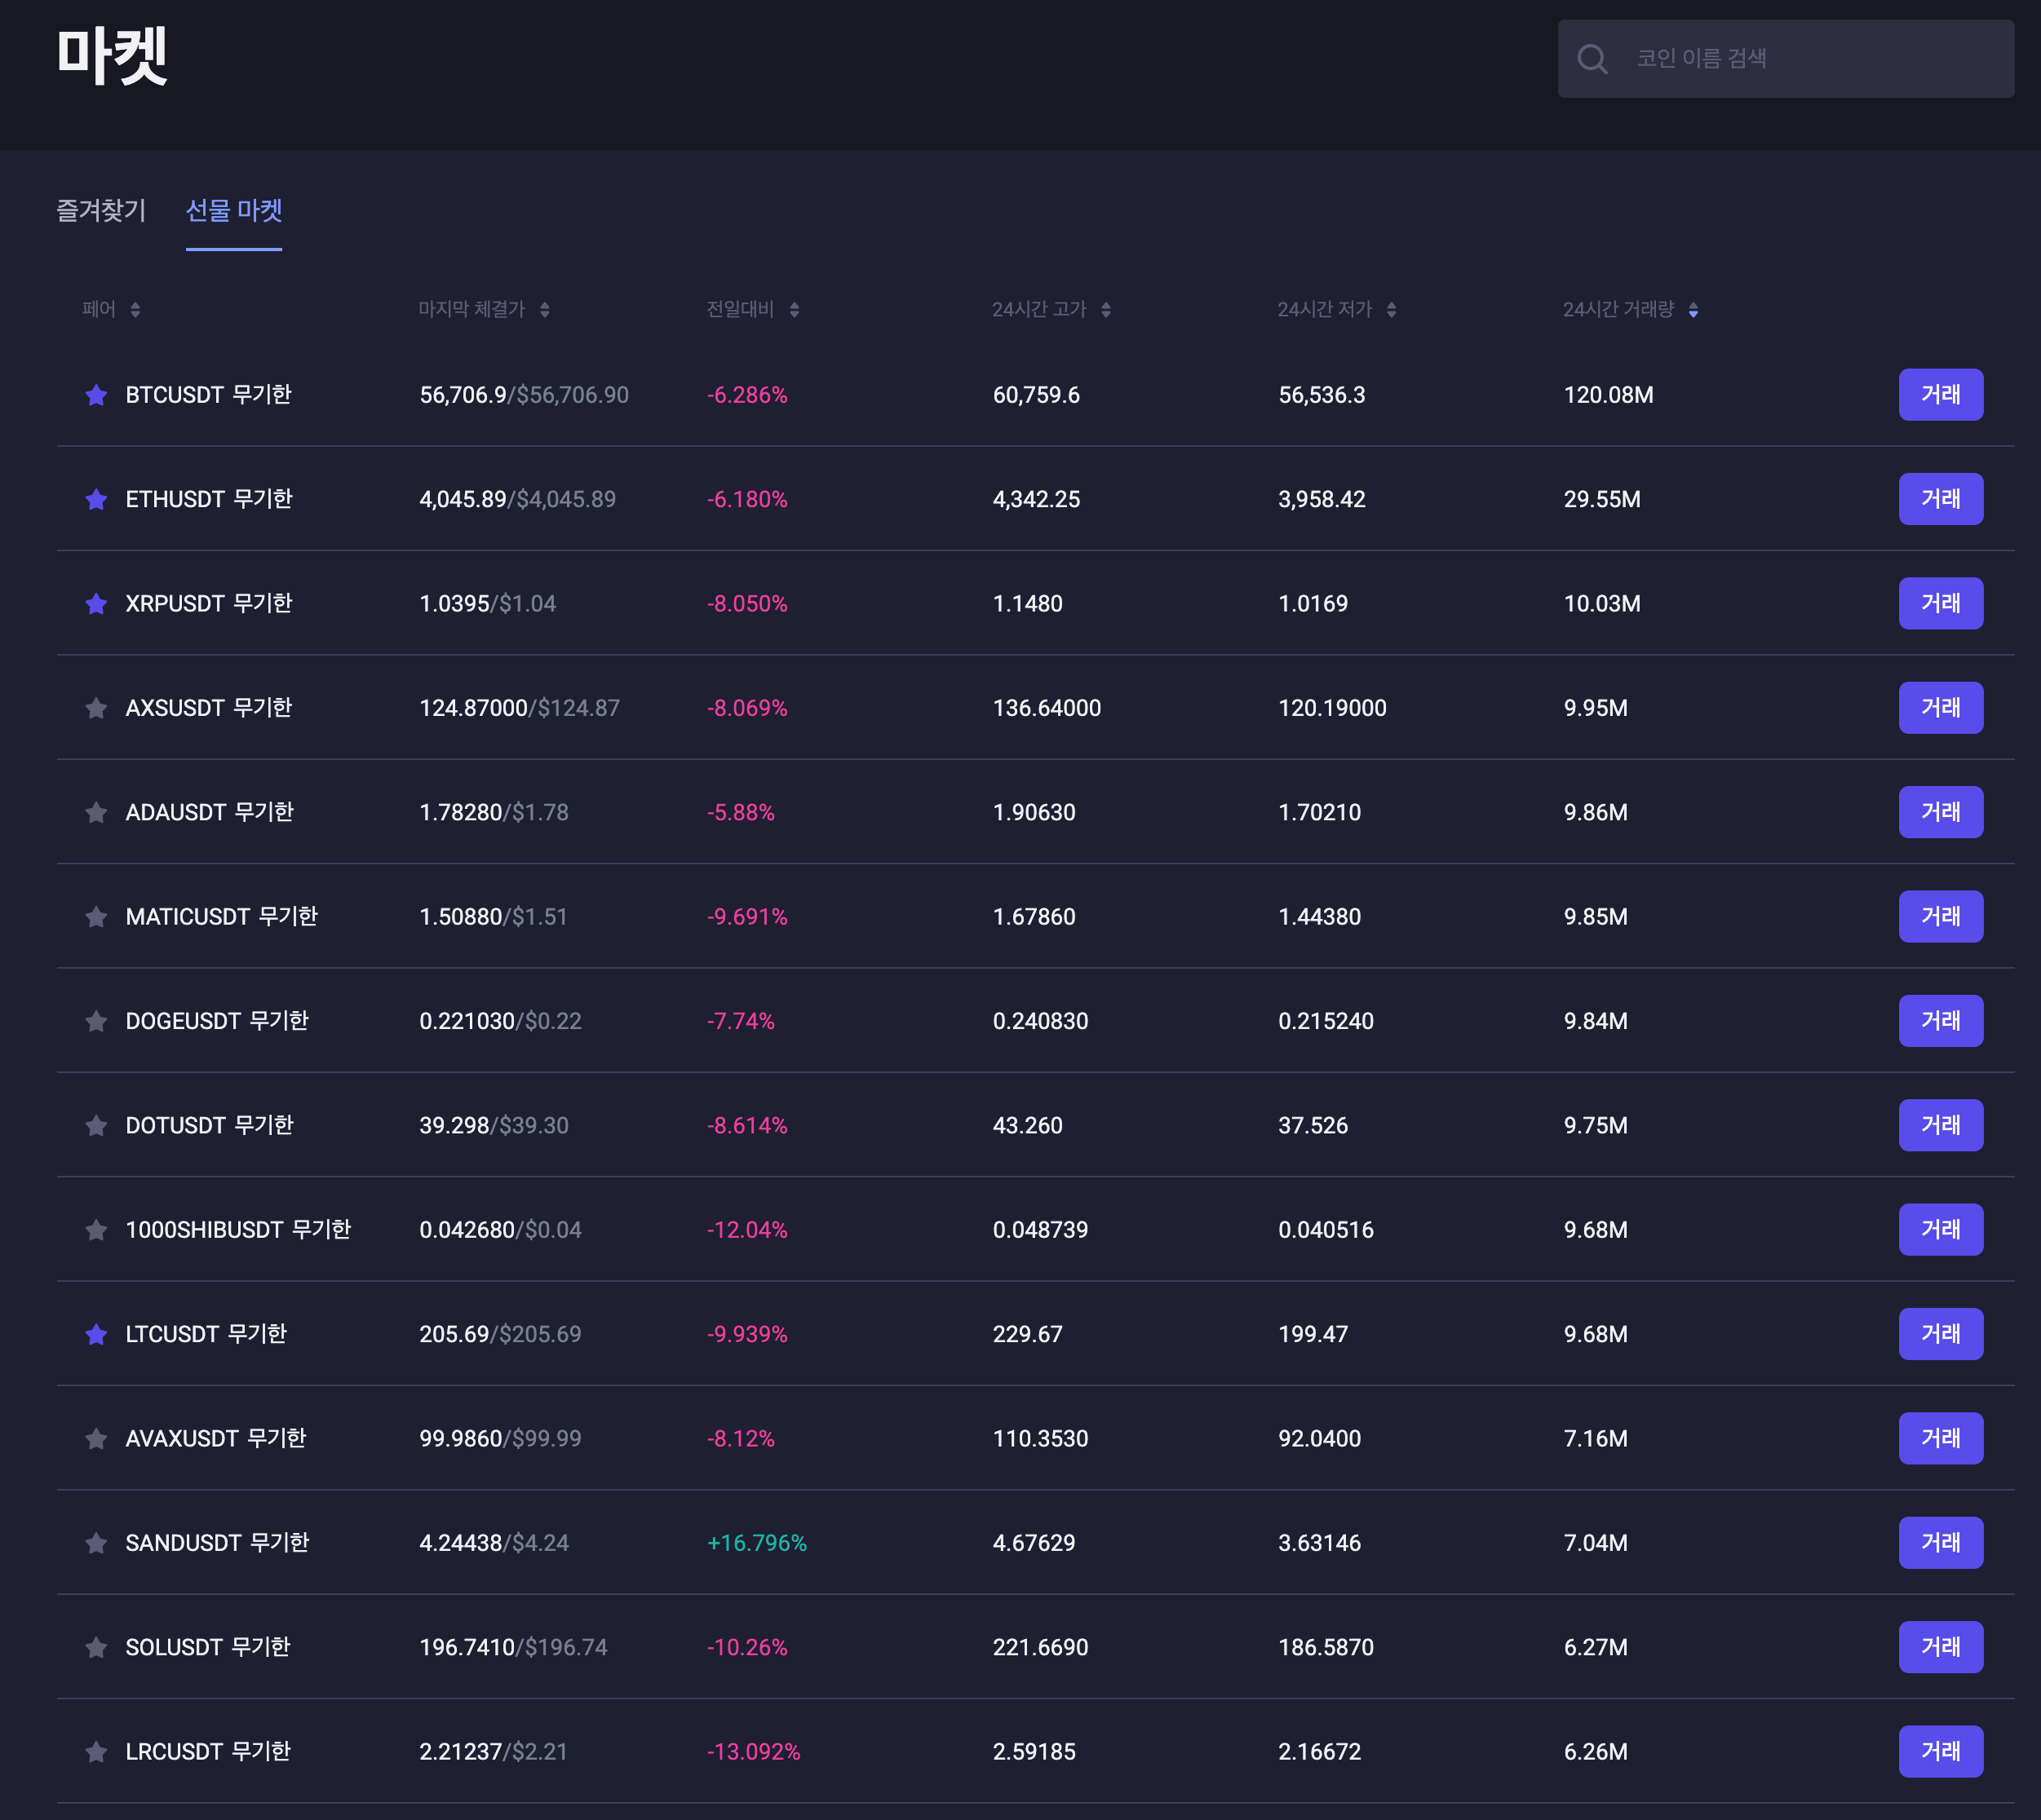The height and width of the screenshot is (1820, 2041).
Task: Unfavorite BTCUSDT with its star icon
Action: point(96,395)
